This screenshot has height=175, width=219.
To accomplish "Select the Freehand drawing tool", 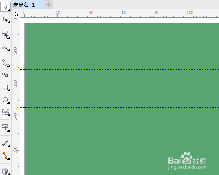I will coord(5,63).
